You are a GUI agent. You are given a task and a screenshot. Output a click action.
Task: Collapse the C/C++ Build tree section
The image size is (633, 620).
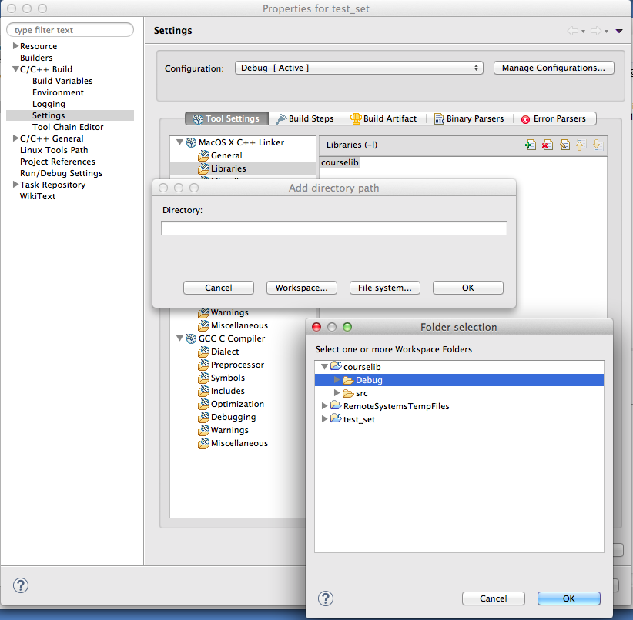tap(15, 68)
